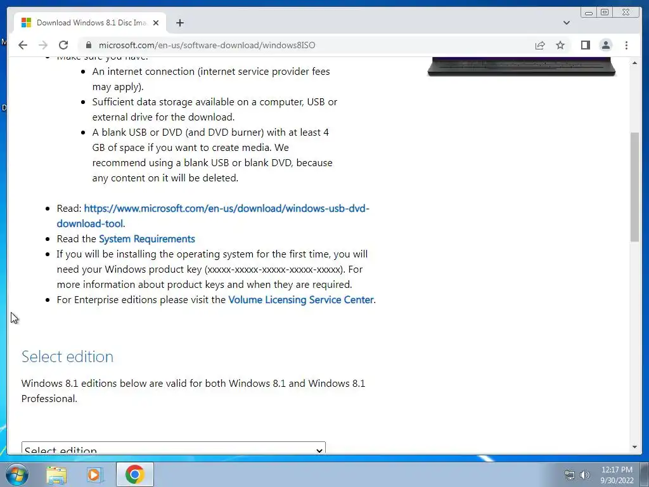Open the Select edition dropdown

click(174, 448)
